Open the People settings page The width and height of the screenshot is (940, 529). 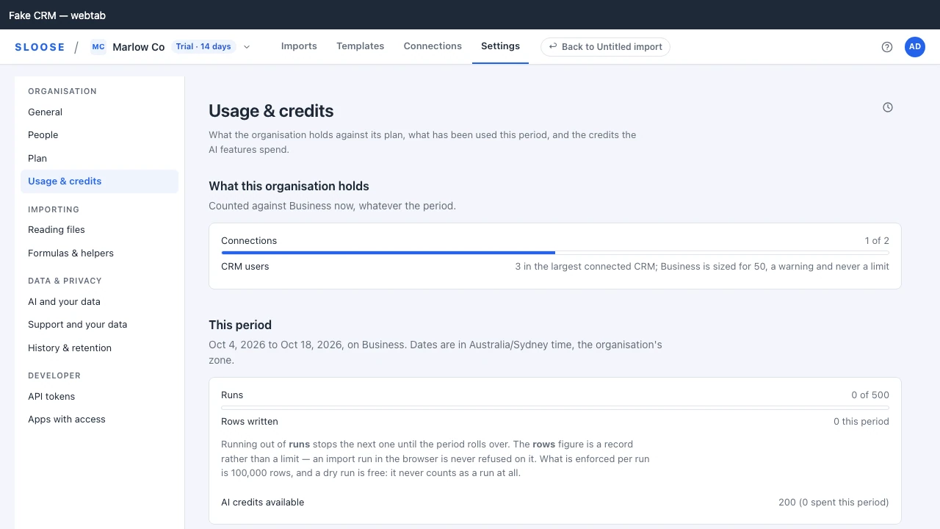pos(99,135)
